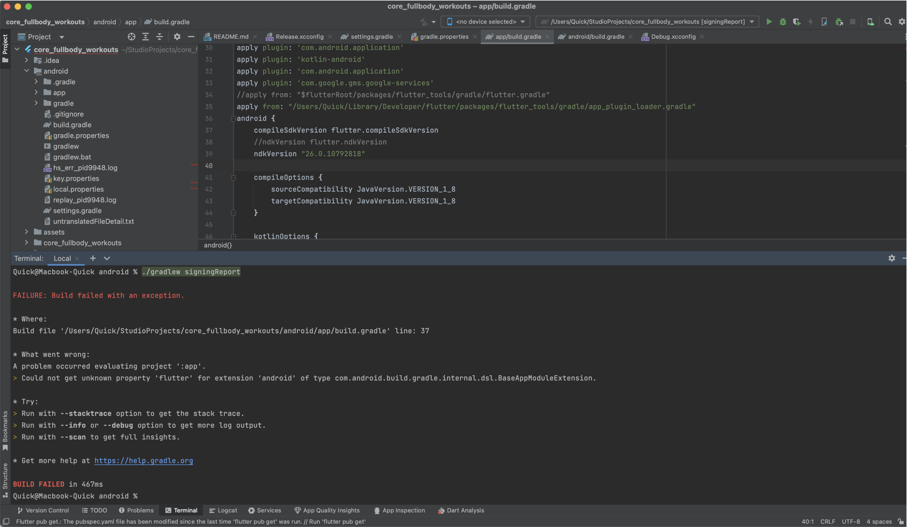
Task: Click CRLF line separator in status bar
Action: pyautogui.click(x=828, y=522)
